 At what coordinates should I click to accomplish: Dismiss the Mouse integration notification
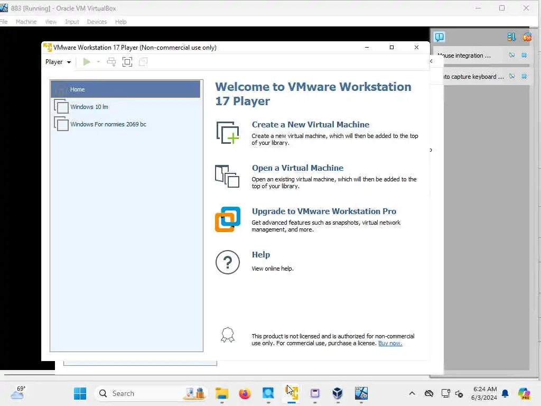coord(524,55)
